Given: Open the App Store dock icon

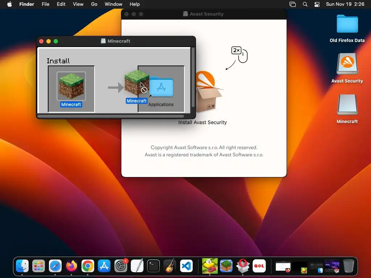Looking at the screenshot, I should (x=104, y=266).
